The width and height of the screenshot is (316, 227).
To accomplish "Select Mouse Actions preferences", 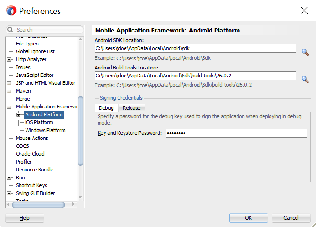I will pos(32,138).
